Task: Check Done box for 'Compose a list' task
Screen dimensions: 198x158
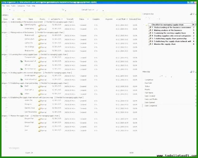Action: pos(7,58)
